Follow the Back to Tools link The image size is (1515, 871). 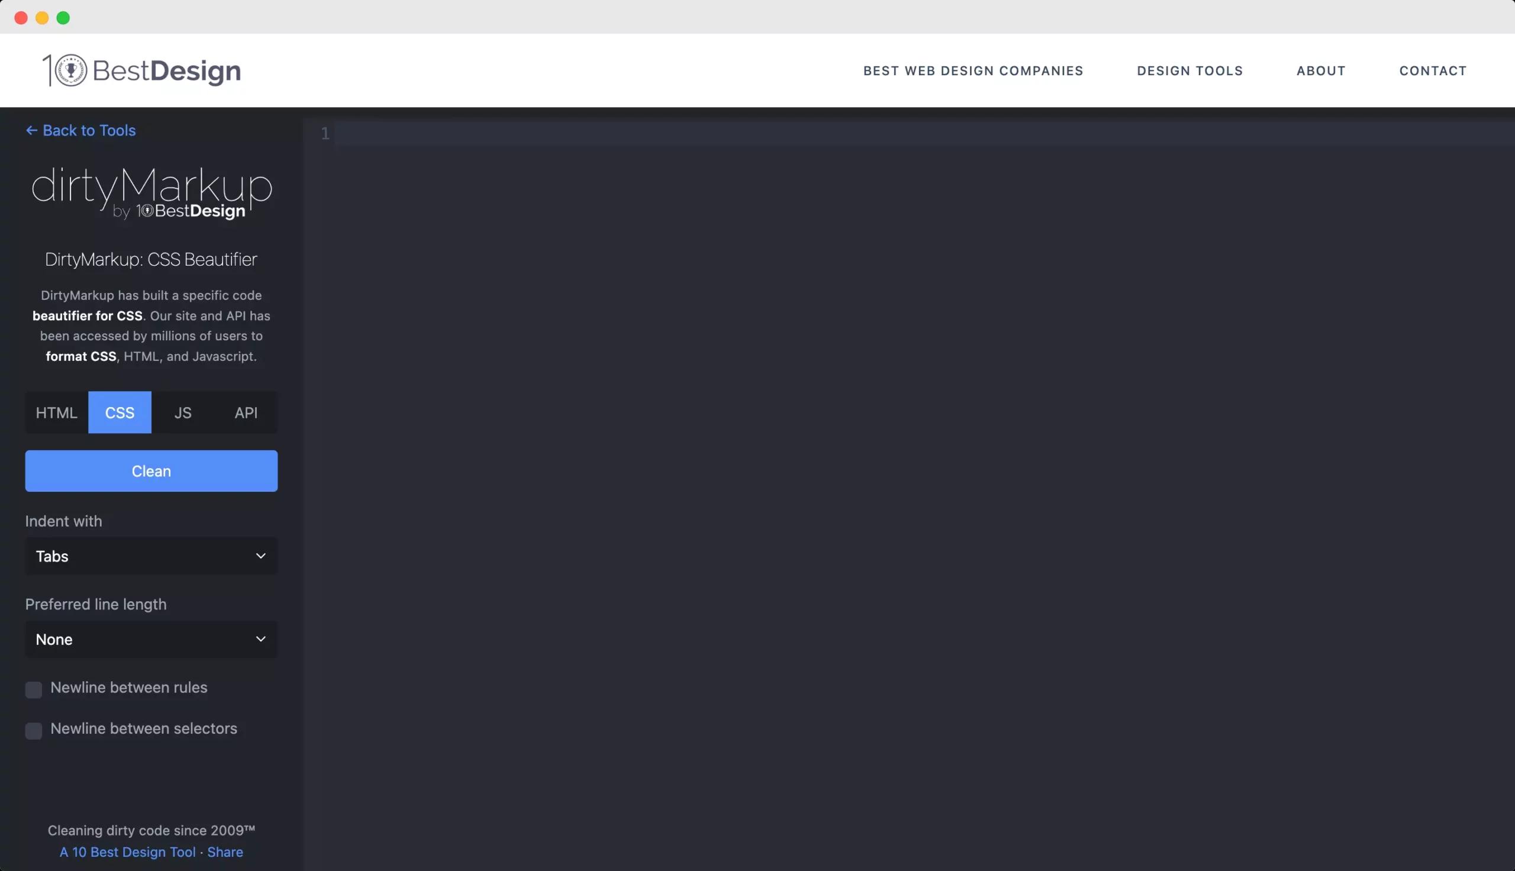coord(88,130)
